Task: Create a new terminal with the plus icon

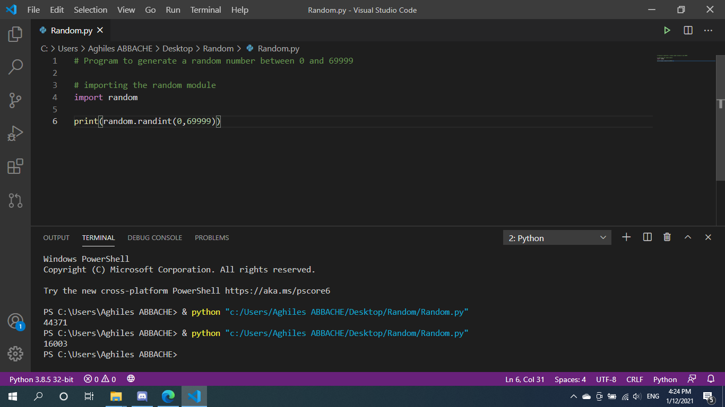Action: pos(626,237)
